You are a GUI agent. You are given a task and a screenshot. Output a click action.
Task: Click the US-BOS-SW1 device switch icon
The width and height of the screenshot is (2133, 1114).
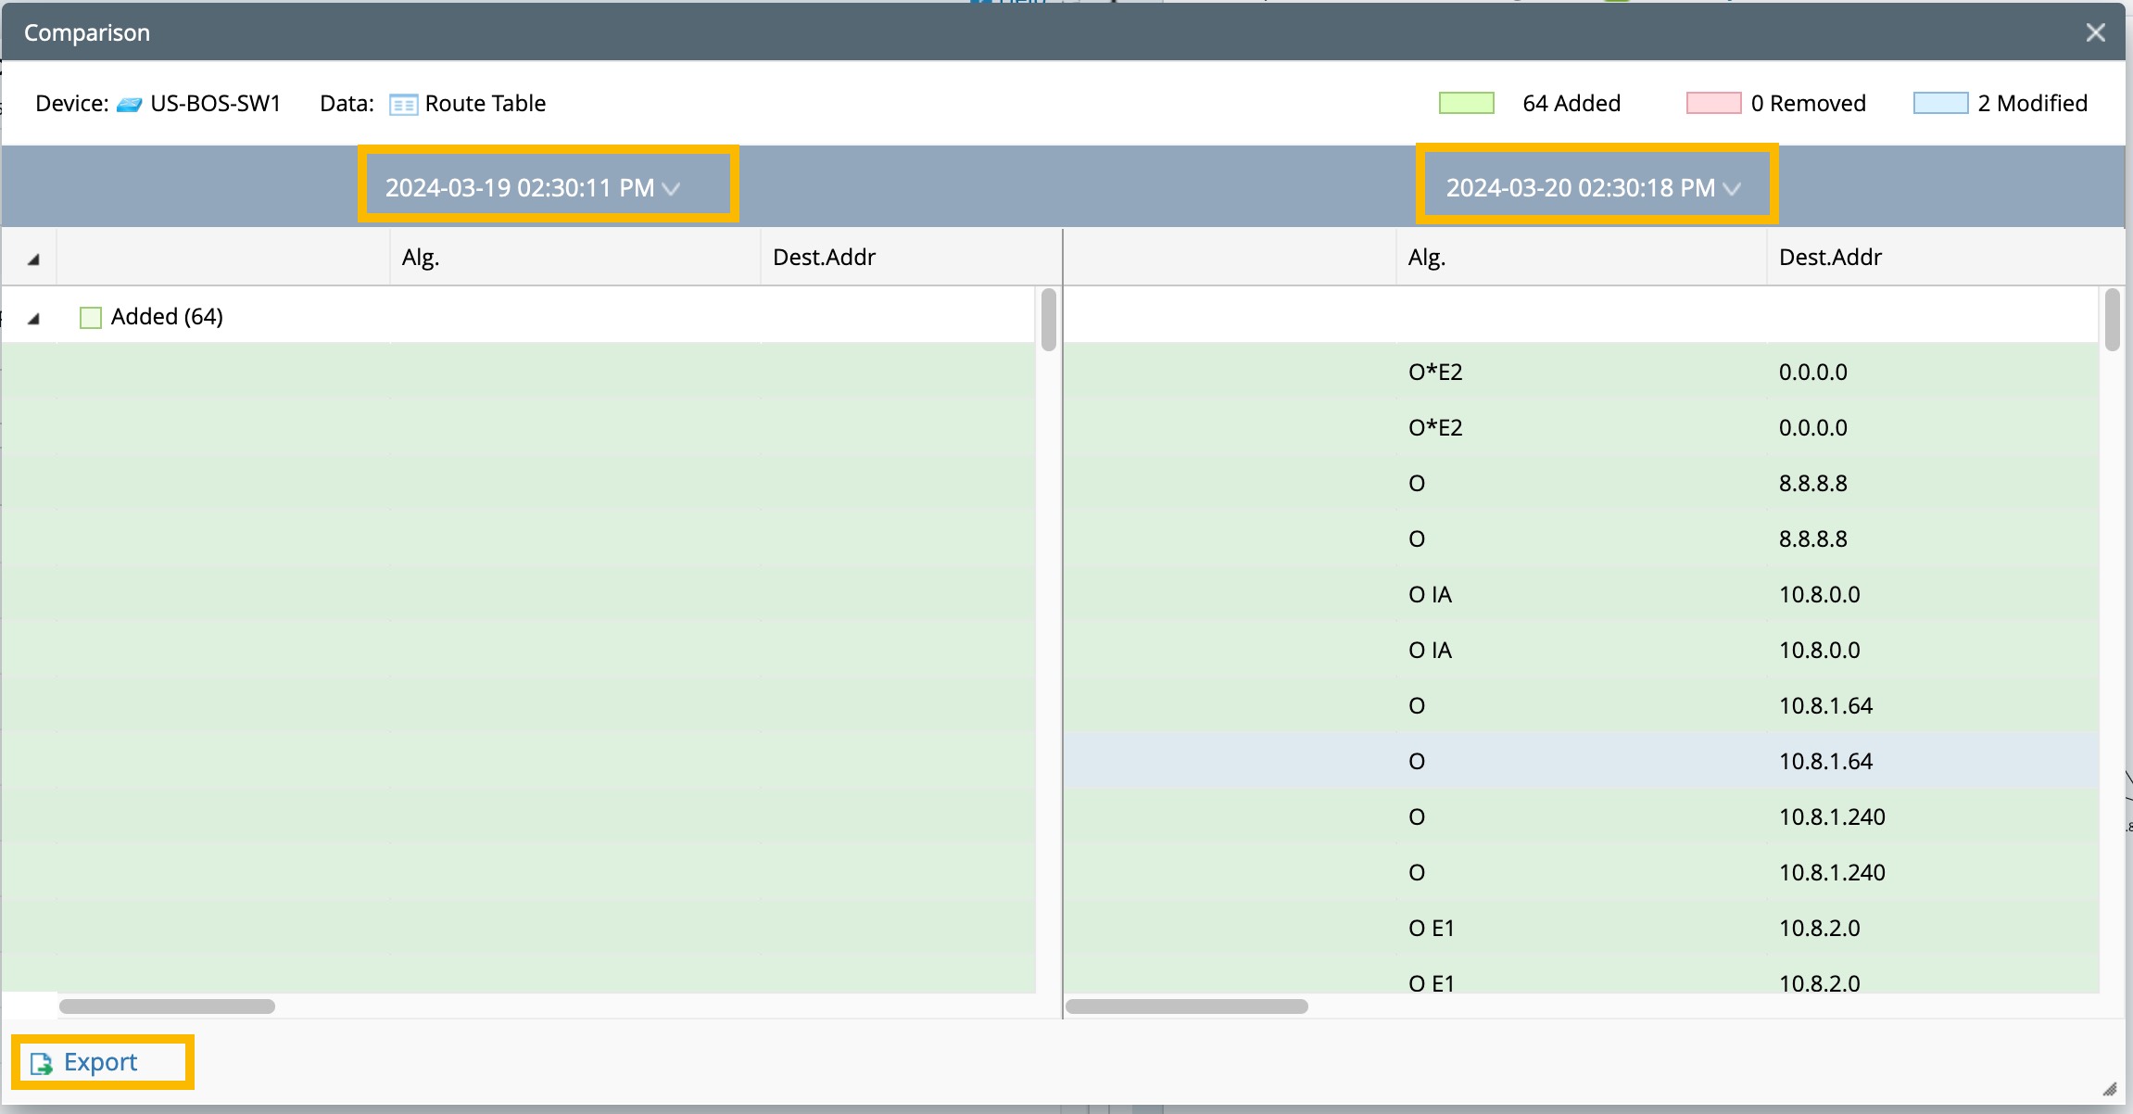(x=129, y=104)
